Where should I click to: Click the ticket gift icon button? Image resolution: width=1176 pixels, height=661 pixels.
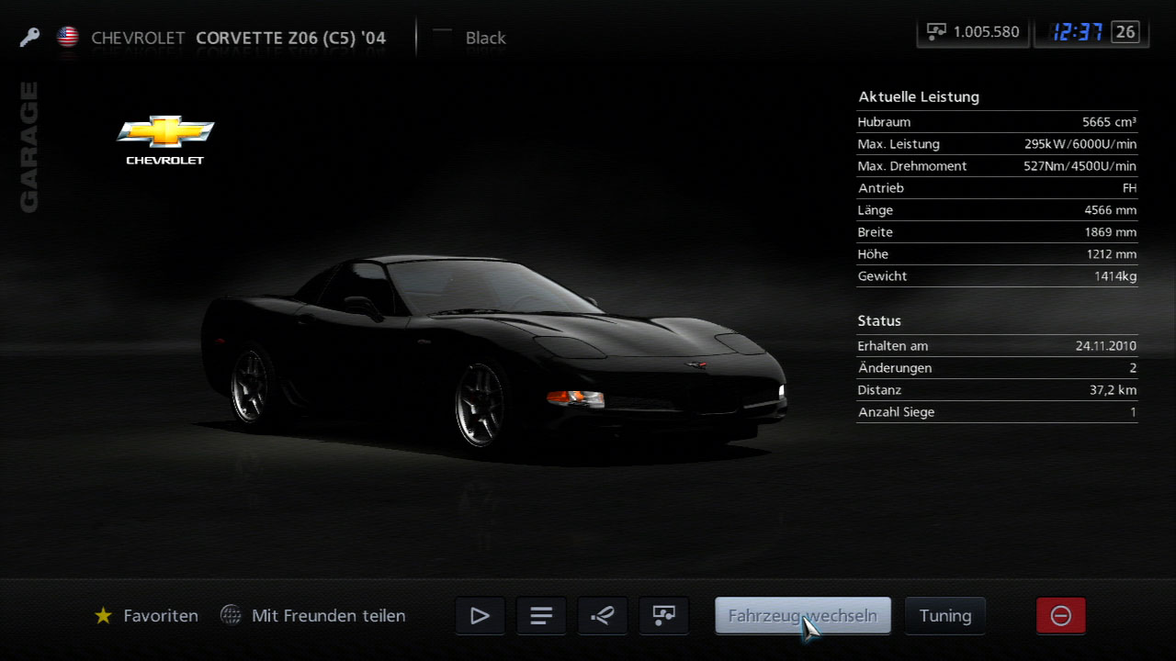[603, 616]
